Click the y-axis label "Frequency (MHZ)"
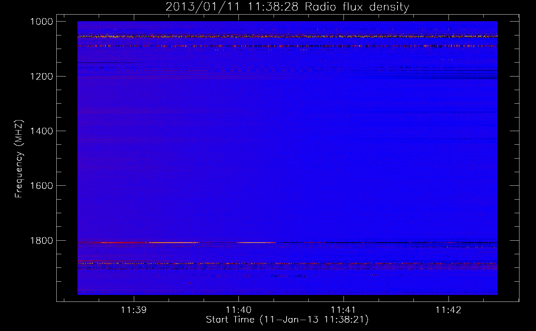 pyautogui.click(x=19, y=159)
